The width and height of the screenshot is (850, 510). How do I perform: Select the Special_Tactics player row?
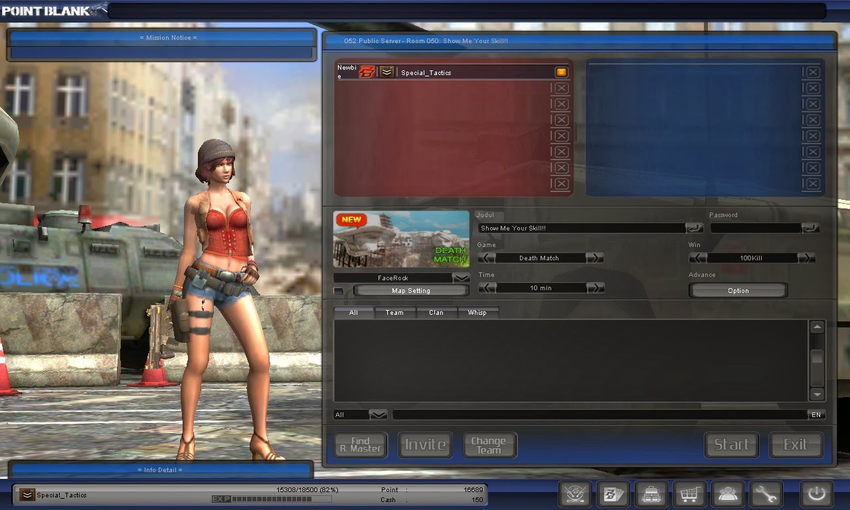[452, 72]
